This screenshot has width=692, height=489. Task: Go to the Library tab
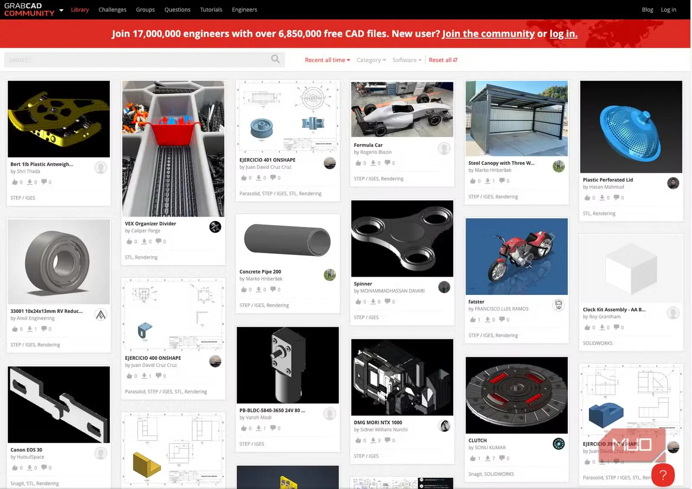(80, 10)
